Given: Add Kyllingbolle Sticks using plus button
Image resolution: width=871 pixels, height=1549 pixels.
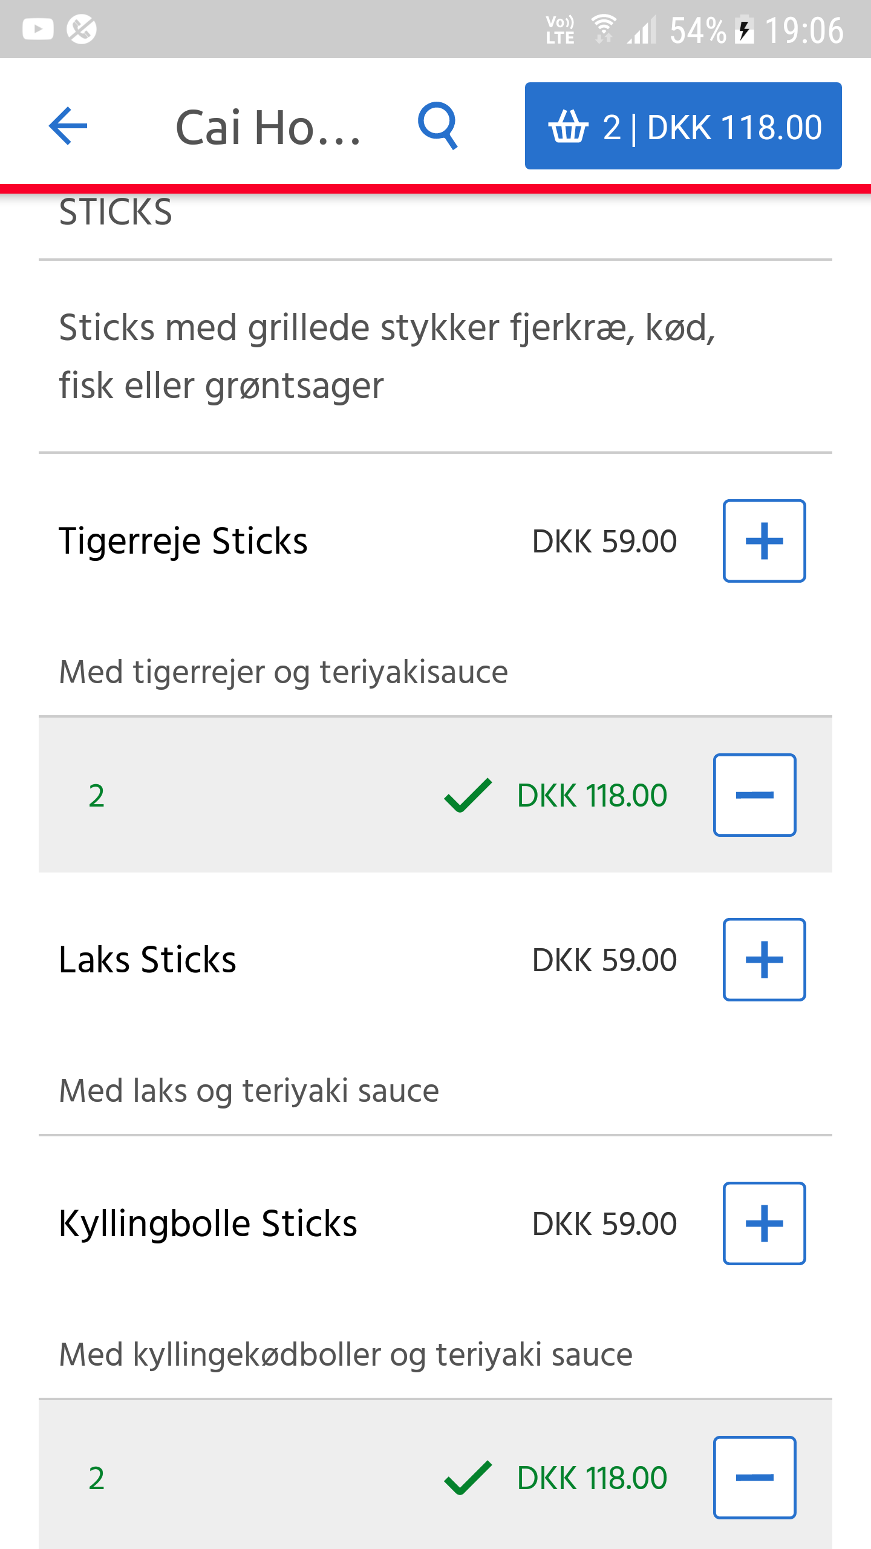Looking at the screenshot, I should click(x=764, y=1223).
